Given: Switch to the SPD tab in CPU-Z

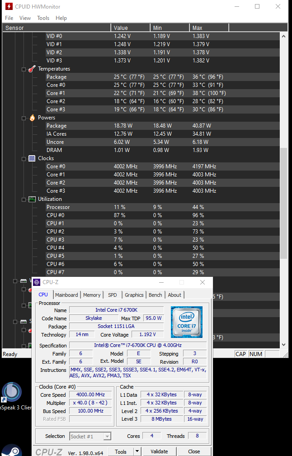Looking at the screenshot, I should click(x=113, y=295).
